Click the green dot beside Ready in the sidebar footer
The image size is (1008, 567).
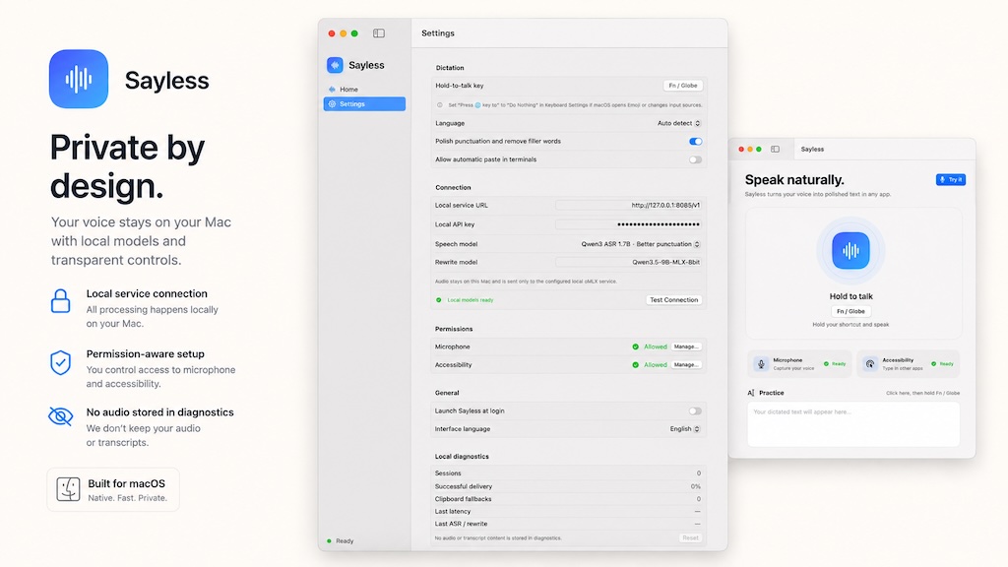[x=329, y=541]
